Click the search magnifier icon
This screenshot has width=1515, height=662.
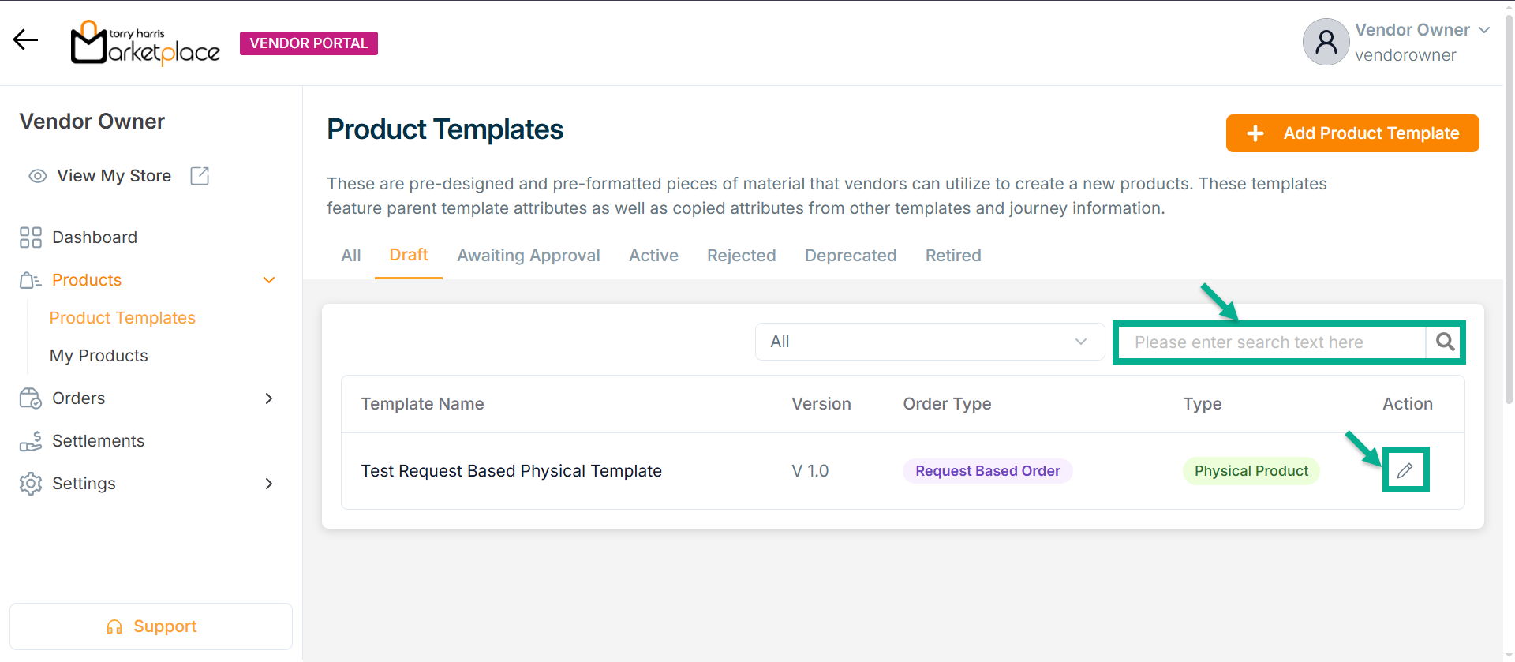click(x=1445, y=342)
